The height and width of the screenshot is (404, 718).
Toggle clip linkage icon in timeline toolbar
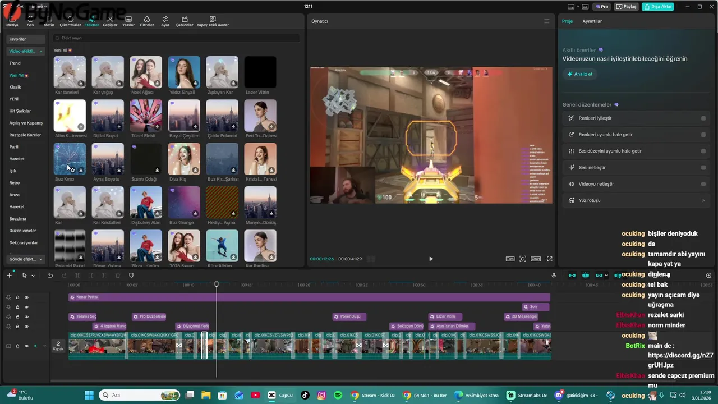pos(599,276)
